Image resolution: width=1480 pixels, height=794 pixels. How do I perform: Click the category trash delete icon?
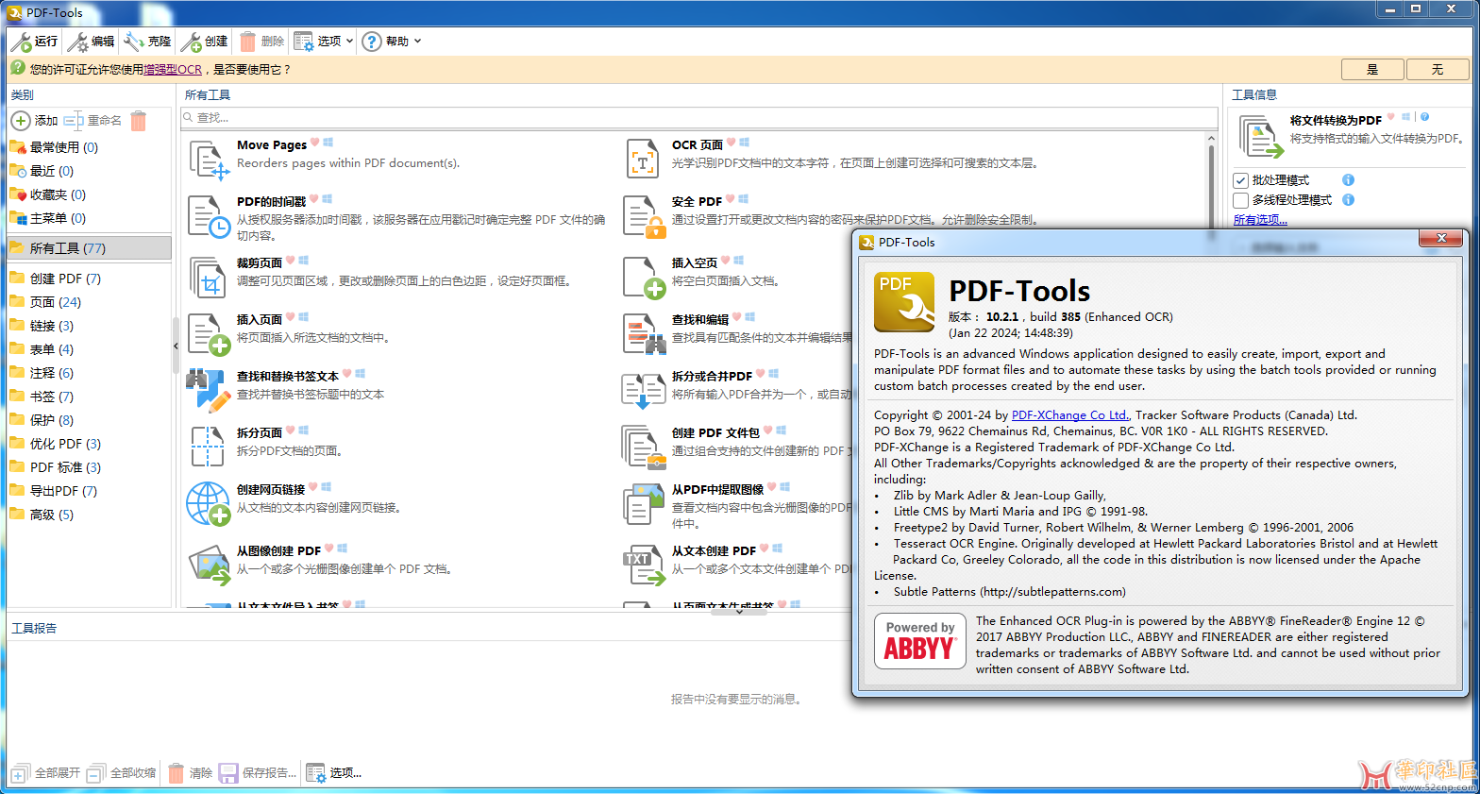(139, 121)
